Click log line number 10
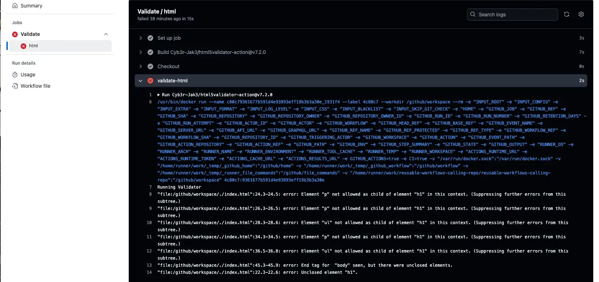Image resolution: width=599 pixels, height=282 pixels. pos(149,223)
